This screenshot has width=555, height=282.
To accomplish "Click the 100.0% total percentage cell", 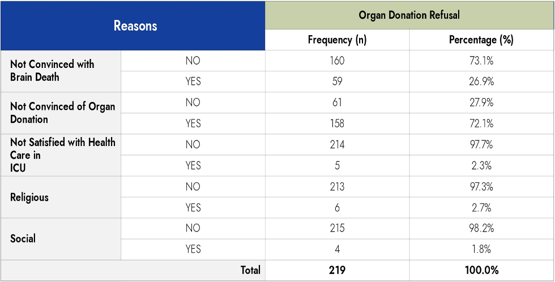I will click(481, 271).
